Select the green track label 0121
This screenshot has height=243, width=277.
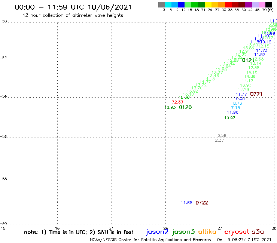click(248, 60)
